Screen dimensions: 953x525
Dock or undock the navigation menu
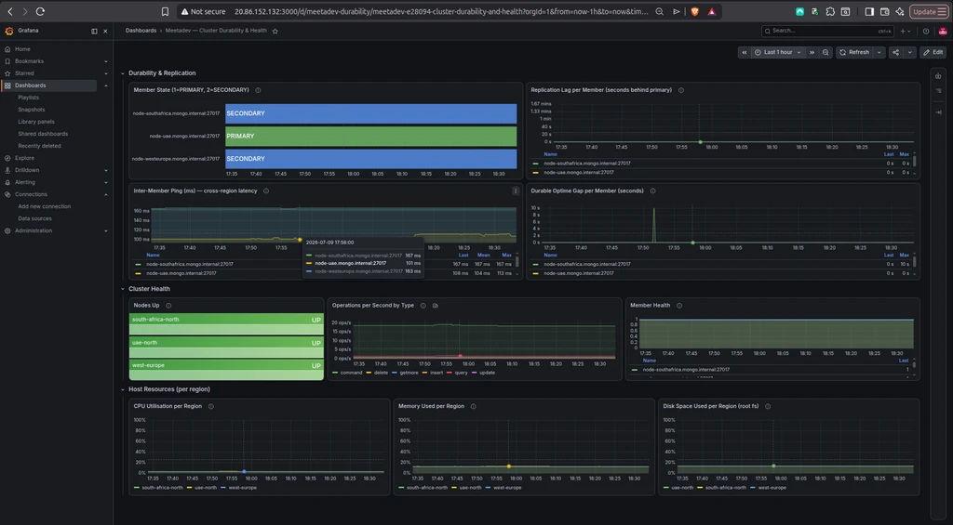(x=94, y=31)
